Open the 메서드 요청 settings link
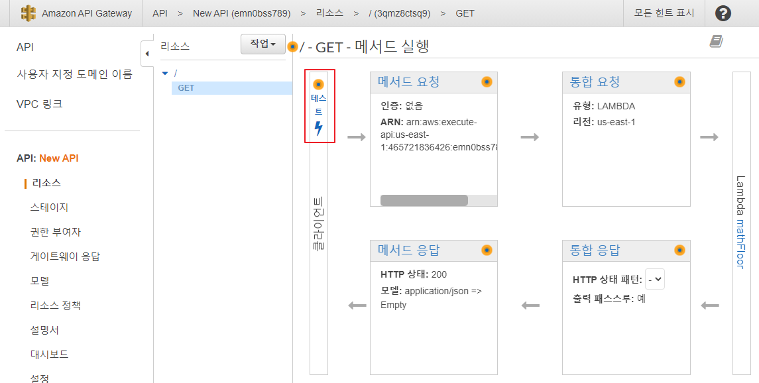 tap(408, 82)
